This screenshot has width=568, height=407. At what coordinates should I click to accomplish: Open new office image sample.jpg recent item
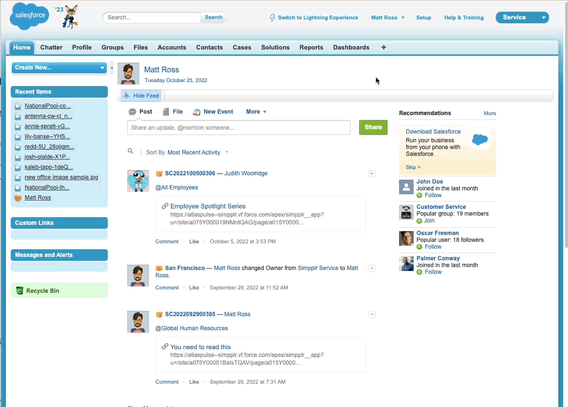61,178
